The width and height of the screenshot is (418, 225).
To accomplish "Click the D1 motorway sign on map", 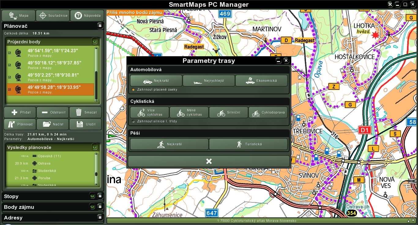I will click(x=364, y=130).
